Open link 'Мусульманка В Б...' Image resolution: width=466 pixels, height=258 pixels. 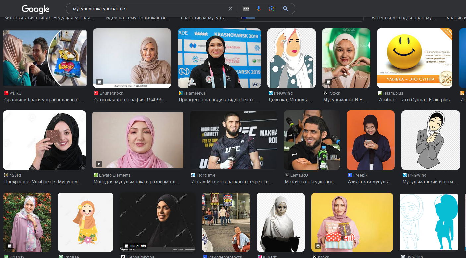(x=345, y=100)
